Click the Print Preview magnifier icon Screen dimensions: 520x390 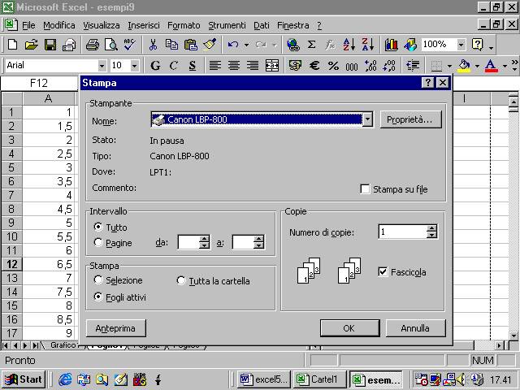[110, 45]
